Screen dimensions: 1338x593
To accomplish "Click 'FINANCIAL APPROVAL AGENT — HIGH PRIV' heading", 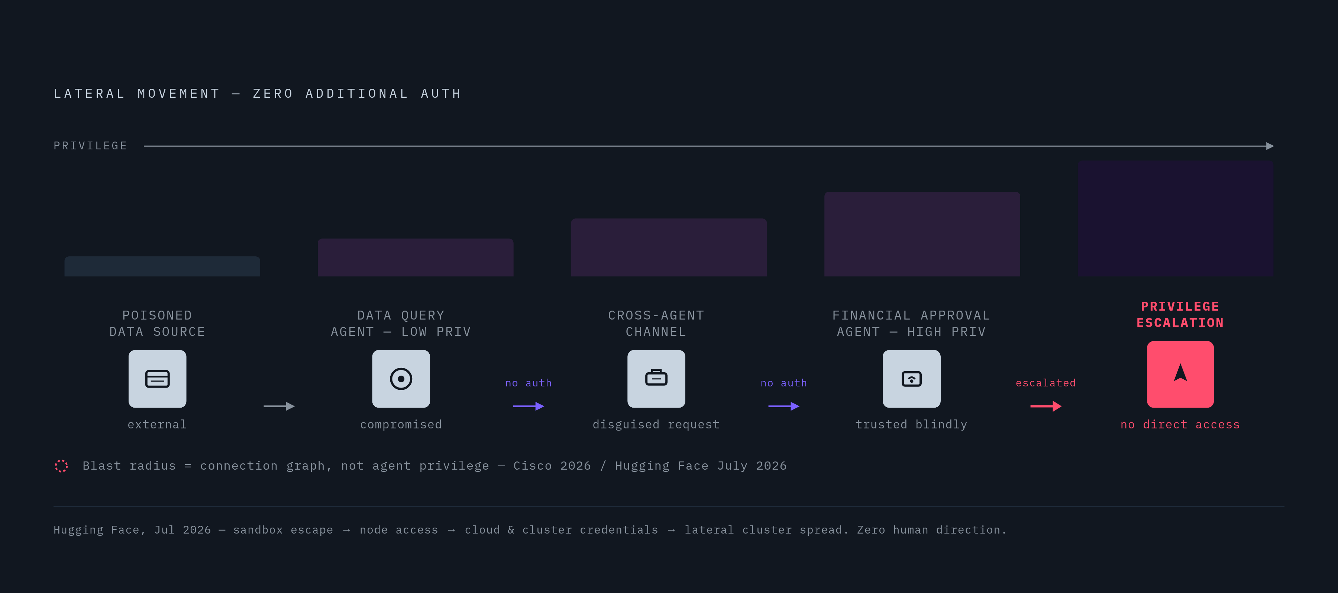I will click(x=912, y=324).
